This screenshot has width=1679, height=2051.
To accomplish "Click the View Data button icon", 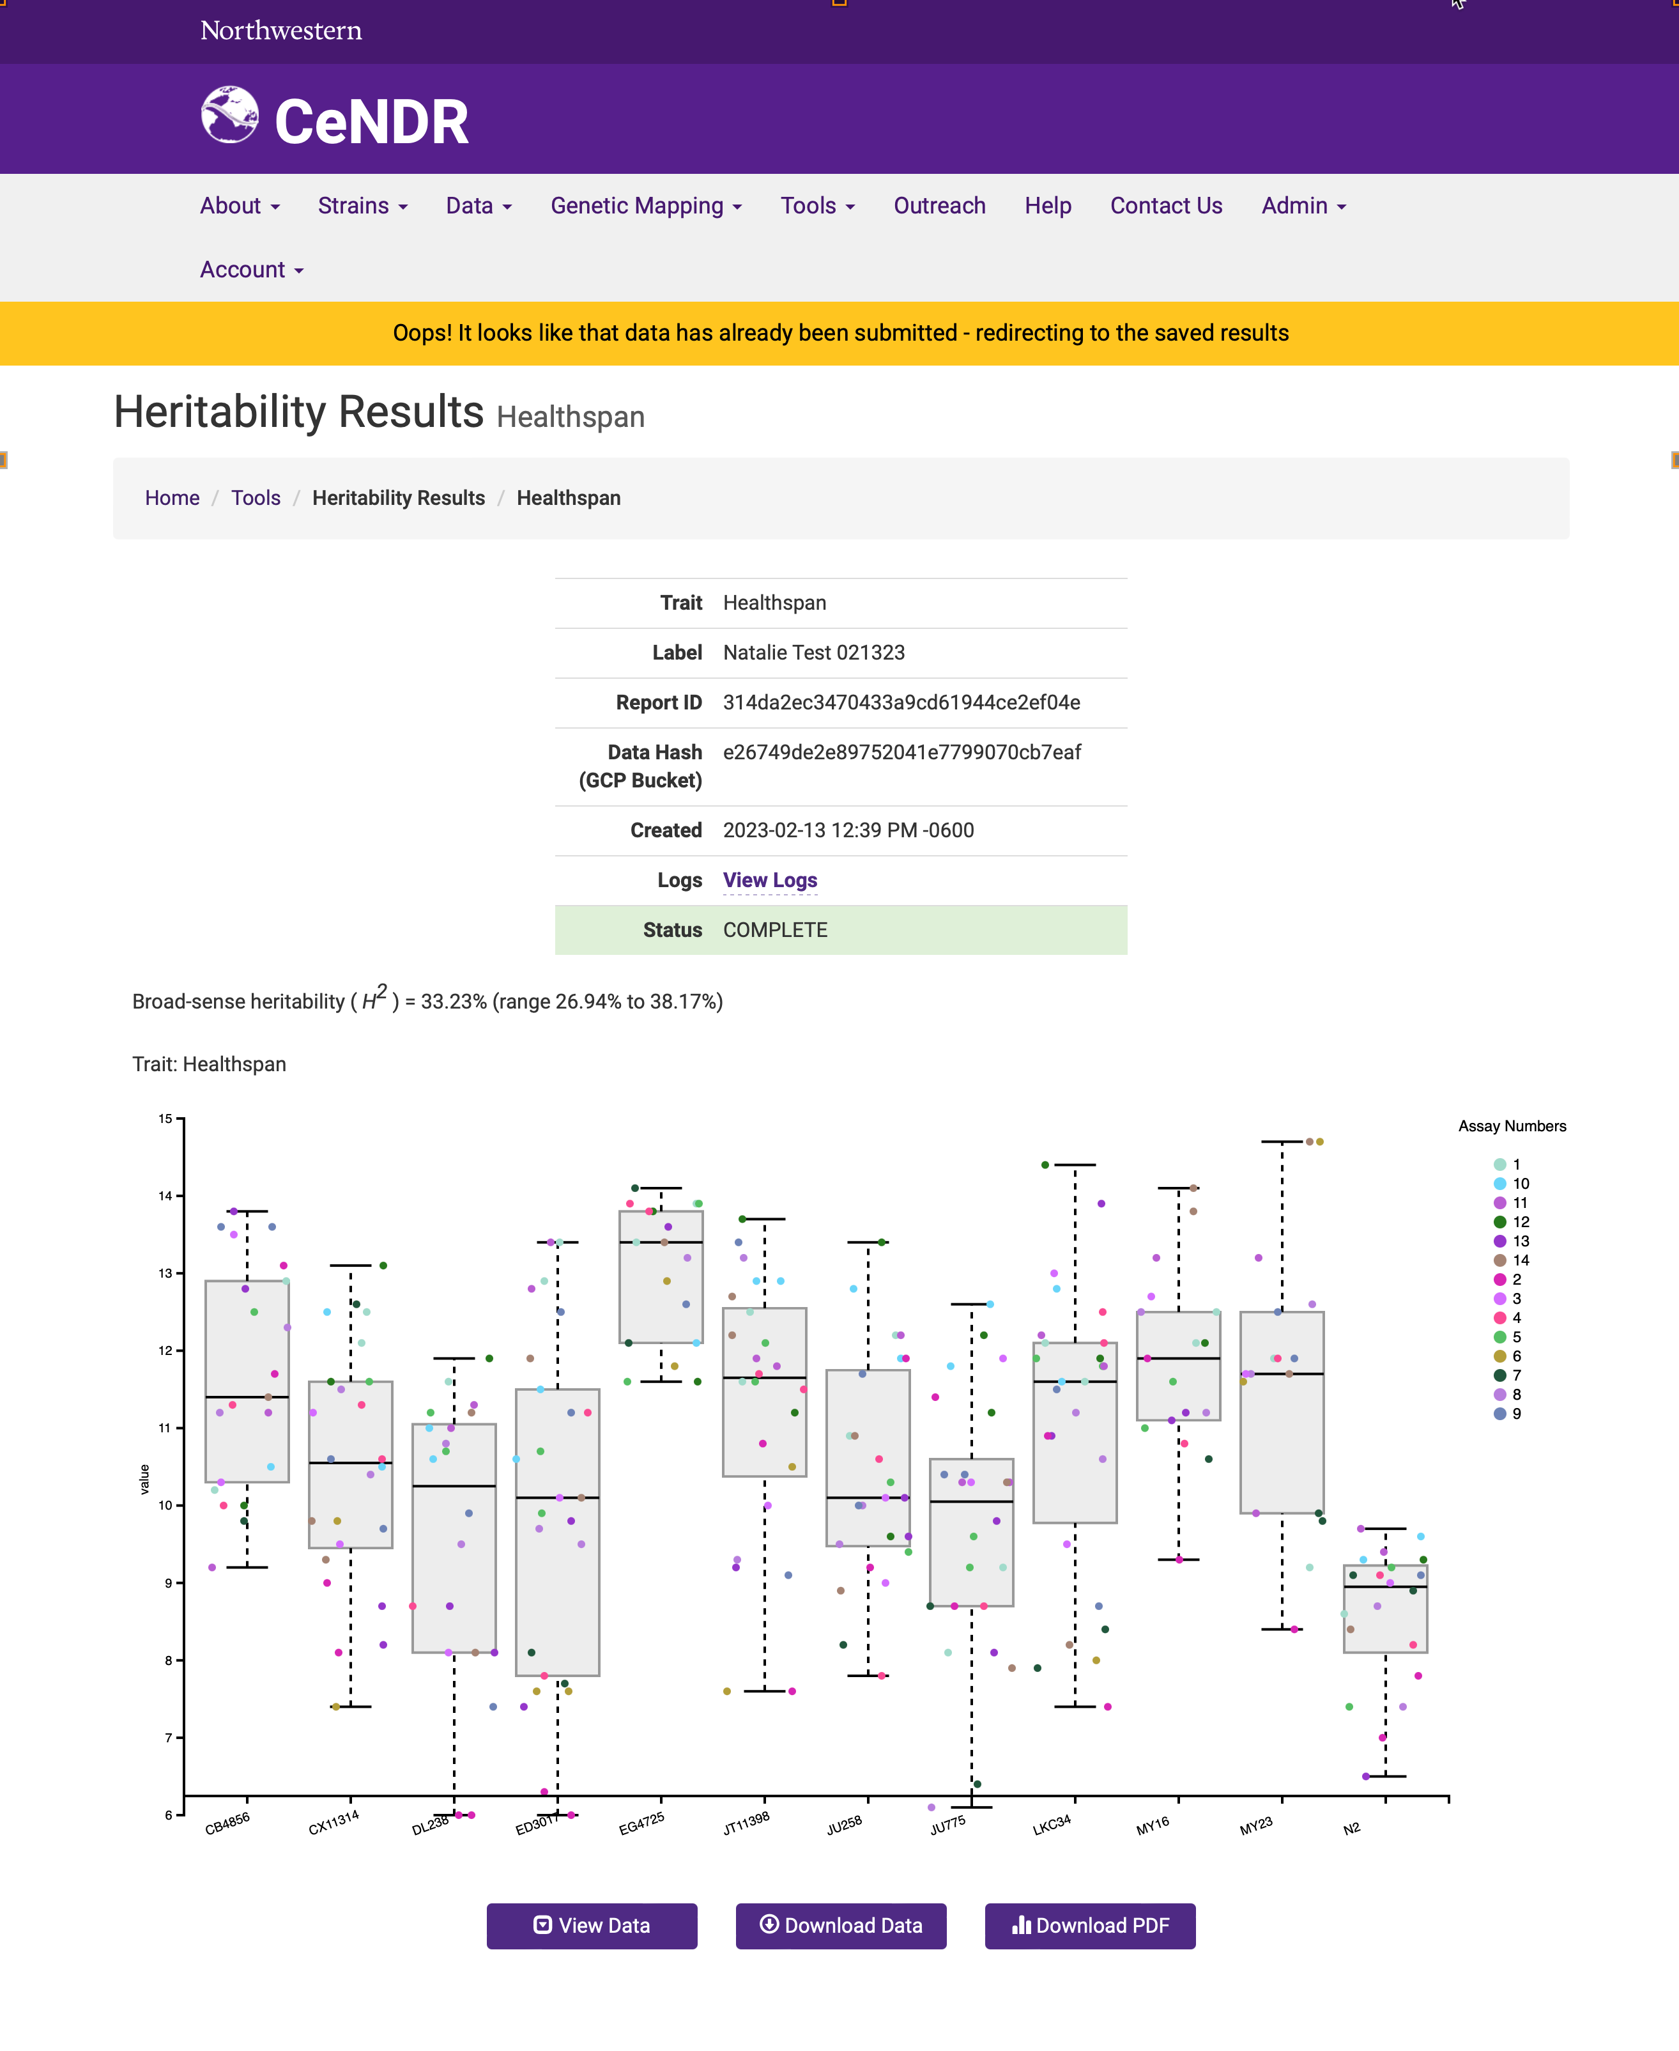I will click(542, 1924).
